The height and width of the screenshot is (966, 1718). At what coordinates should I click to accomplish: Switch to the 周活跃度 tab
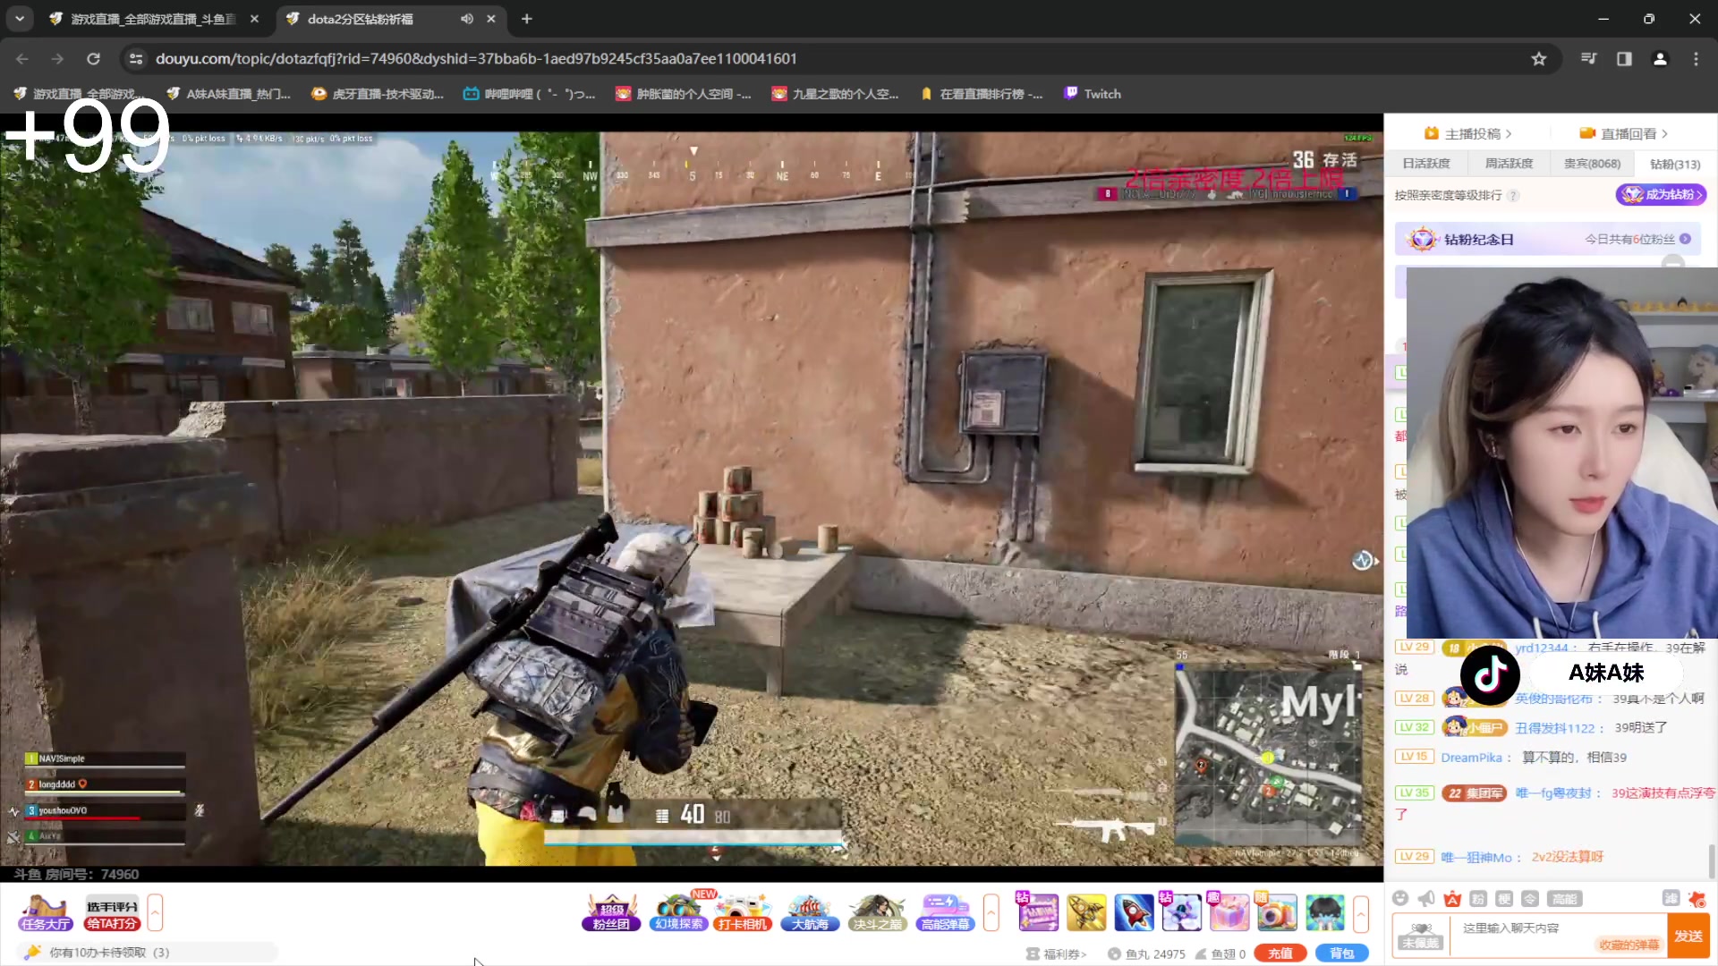1509,164
